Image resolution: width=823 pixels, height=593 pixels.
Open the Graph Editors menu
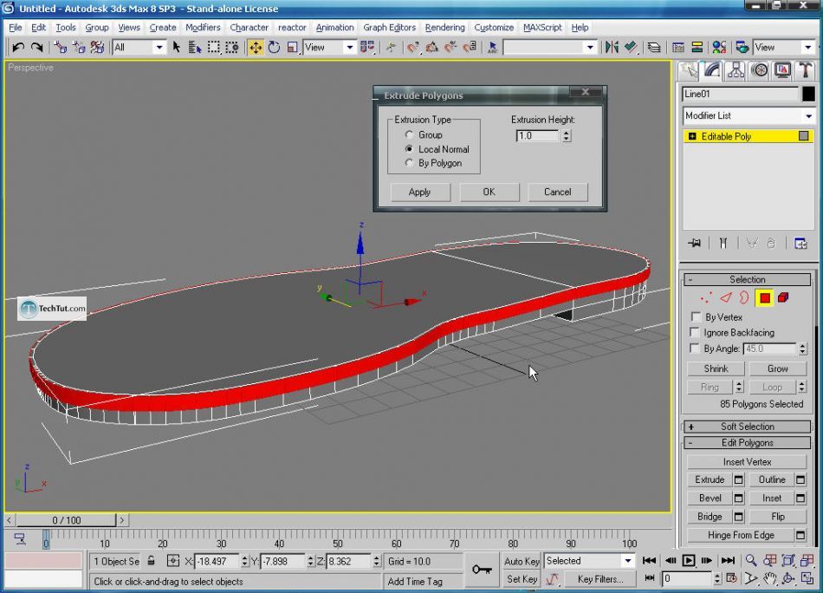pyautogui.click(x=389, y=28)
